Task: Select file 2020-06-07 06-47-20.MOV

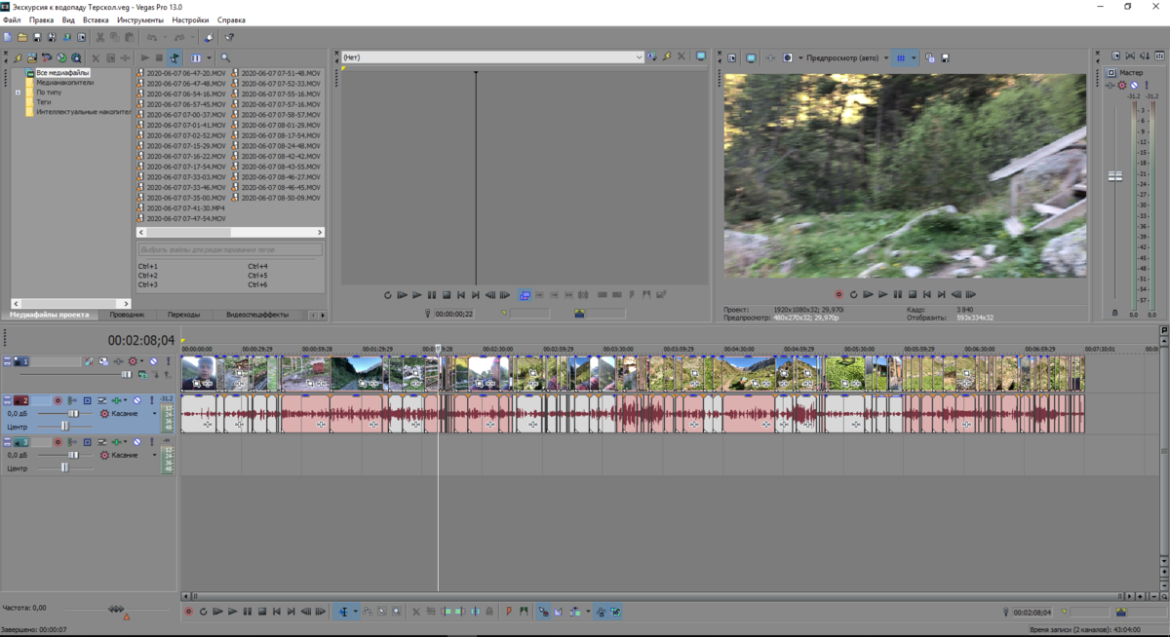Action: coord(181,72)
